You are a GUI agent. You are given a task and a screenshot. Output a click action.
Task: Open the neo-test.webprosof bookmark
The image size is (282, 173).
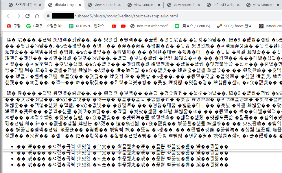click(x=150, y=26)
